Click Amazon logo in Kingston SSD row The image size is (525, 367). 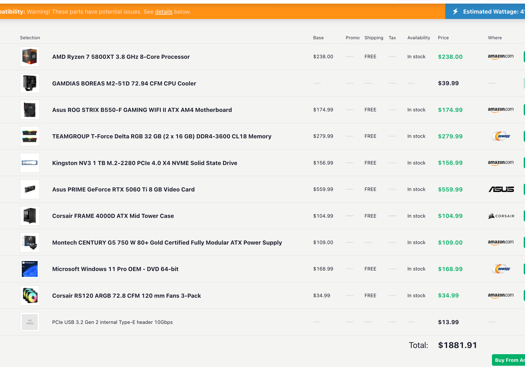point(501,163)
